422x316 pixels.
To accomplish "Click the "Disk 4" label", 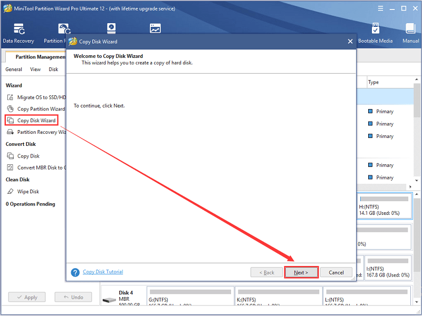I will click(126, 293).
